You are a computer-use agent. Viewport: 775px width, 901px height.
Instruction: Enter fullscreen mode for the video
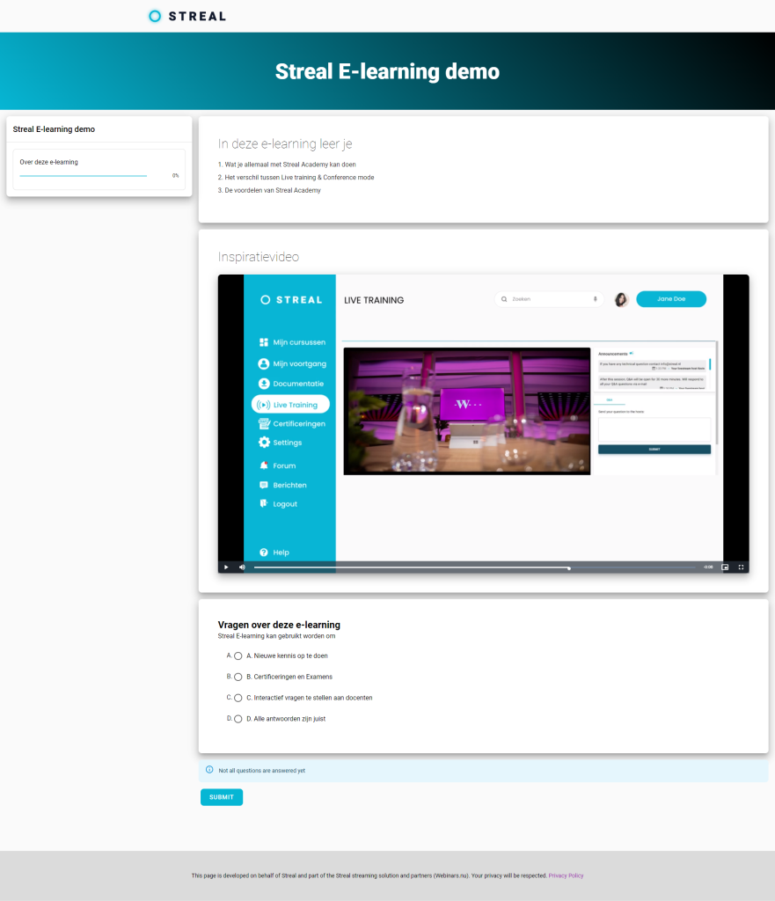(x=741, y=568)
